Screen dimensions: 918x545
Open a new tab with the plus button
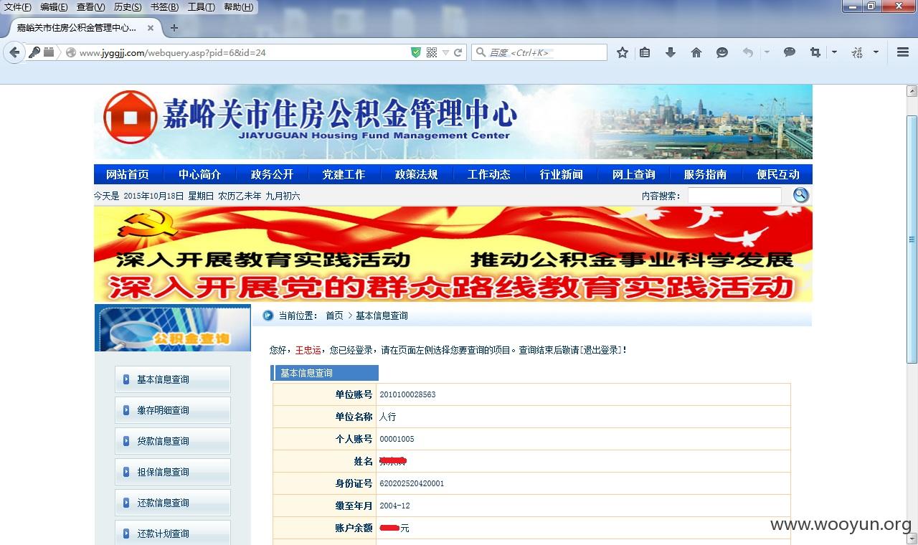(174, 28)
